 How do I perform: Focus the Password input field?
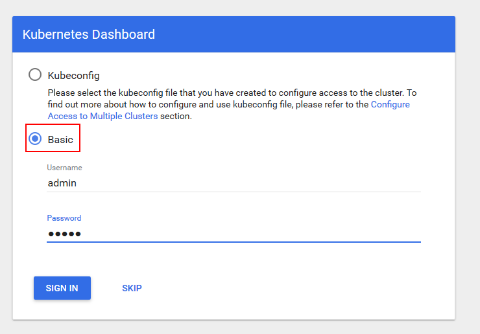[x=234, y=234]
